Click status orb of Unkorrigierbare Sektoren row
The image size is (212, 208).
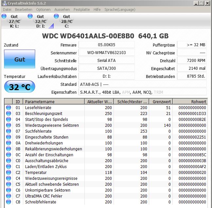pyautogui.click(x=9, y=190)
